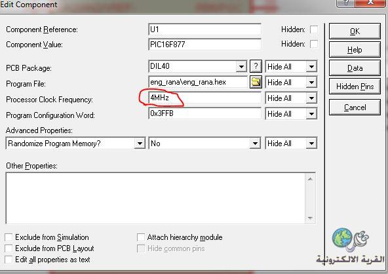This screenshot has height=274, width=388.
Task: Expand Randomize Program Memory property dropdown
Action: tap(140, 144)
